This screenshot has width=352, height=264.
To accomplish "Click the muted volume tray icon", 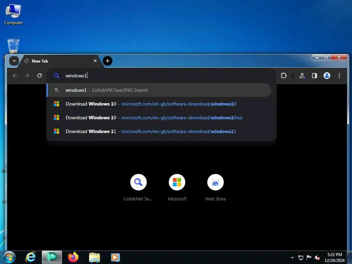I will (317, 257).
